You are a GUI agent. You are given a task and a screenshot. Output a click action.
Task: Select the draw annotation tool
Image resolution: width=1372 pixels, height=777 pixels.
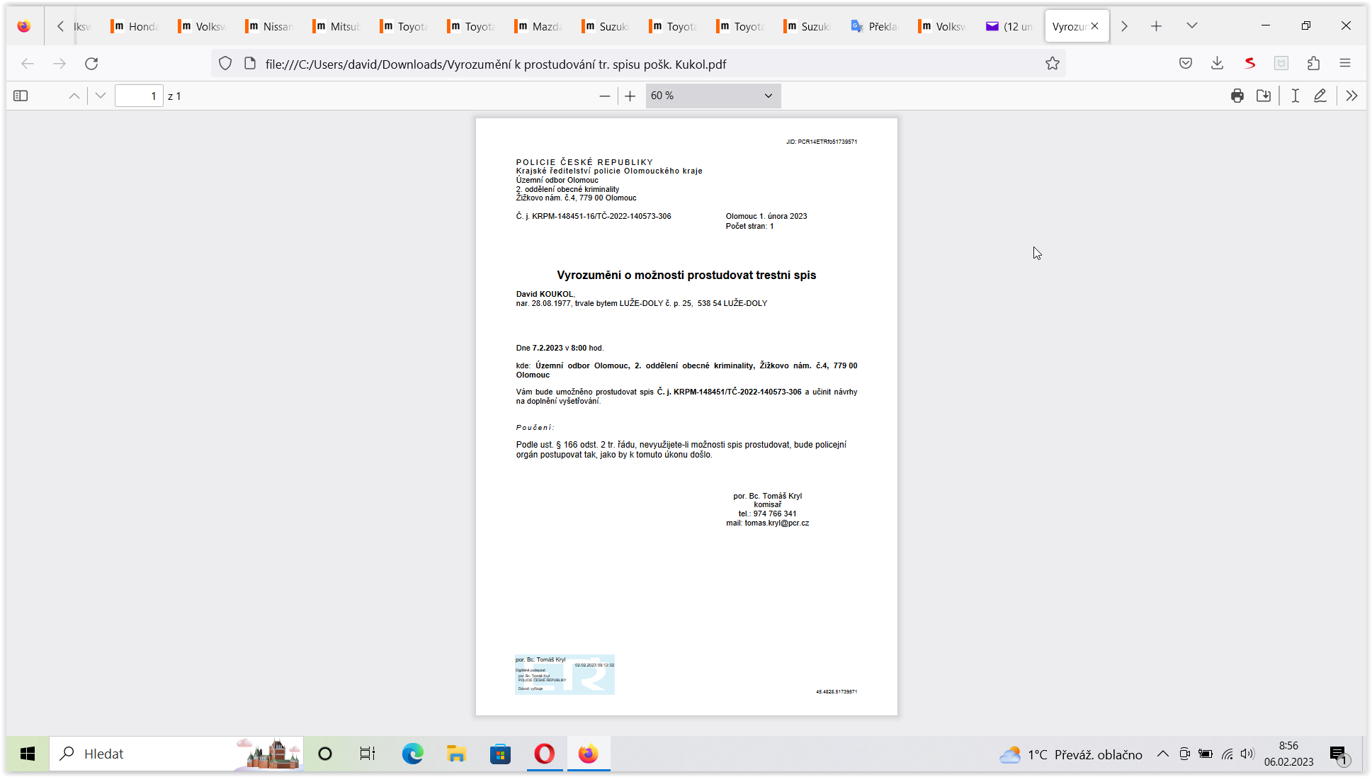1320,96
